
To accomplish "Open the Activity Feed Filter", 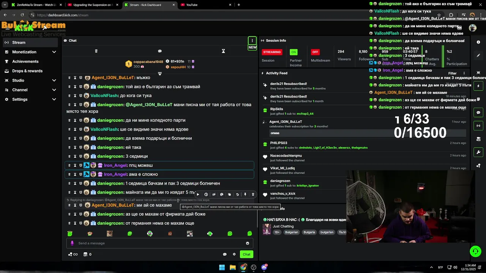I will tap(452, 73).
